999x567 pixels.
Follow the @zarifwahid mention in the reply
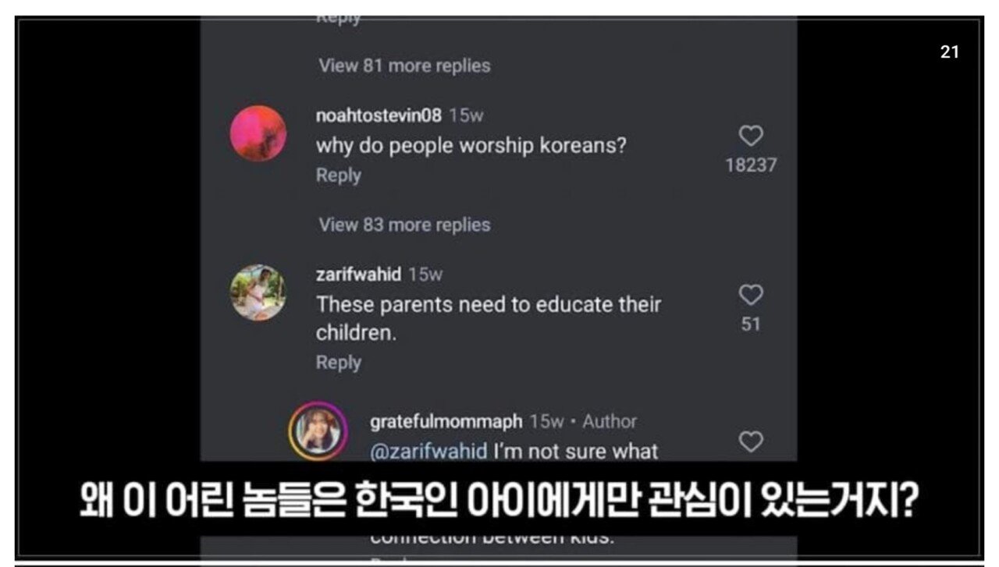pyautogui.click(x=428, y=451)
